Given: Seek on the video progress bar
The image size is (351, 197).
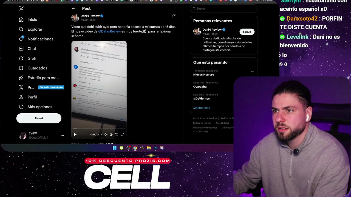Looking at the screenshot, I should 99,129.
